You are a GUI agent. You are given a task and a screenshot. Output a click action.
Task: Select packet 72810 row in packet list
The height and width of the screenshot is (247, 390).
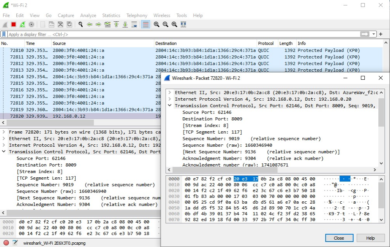[x=191, y=50]
